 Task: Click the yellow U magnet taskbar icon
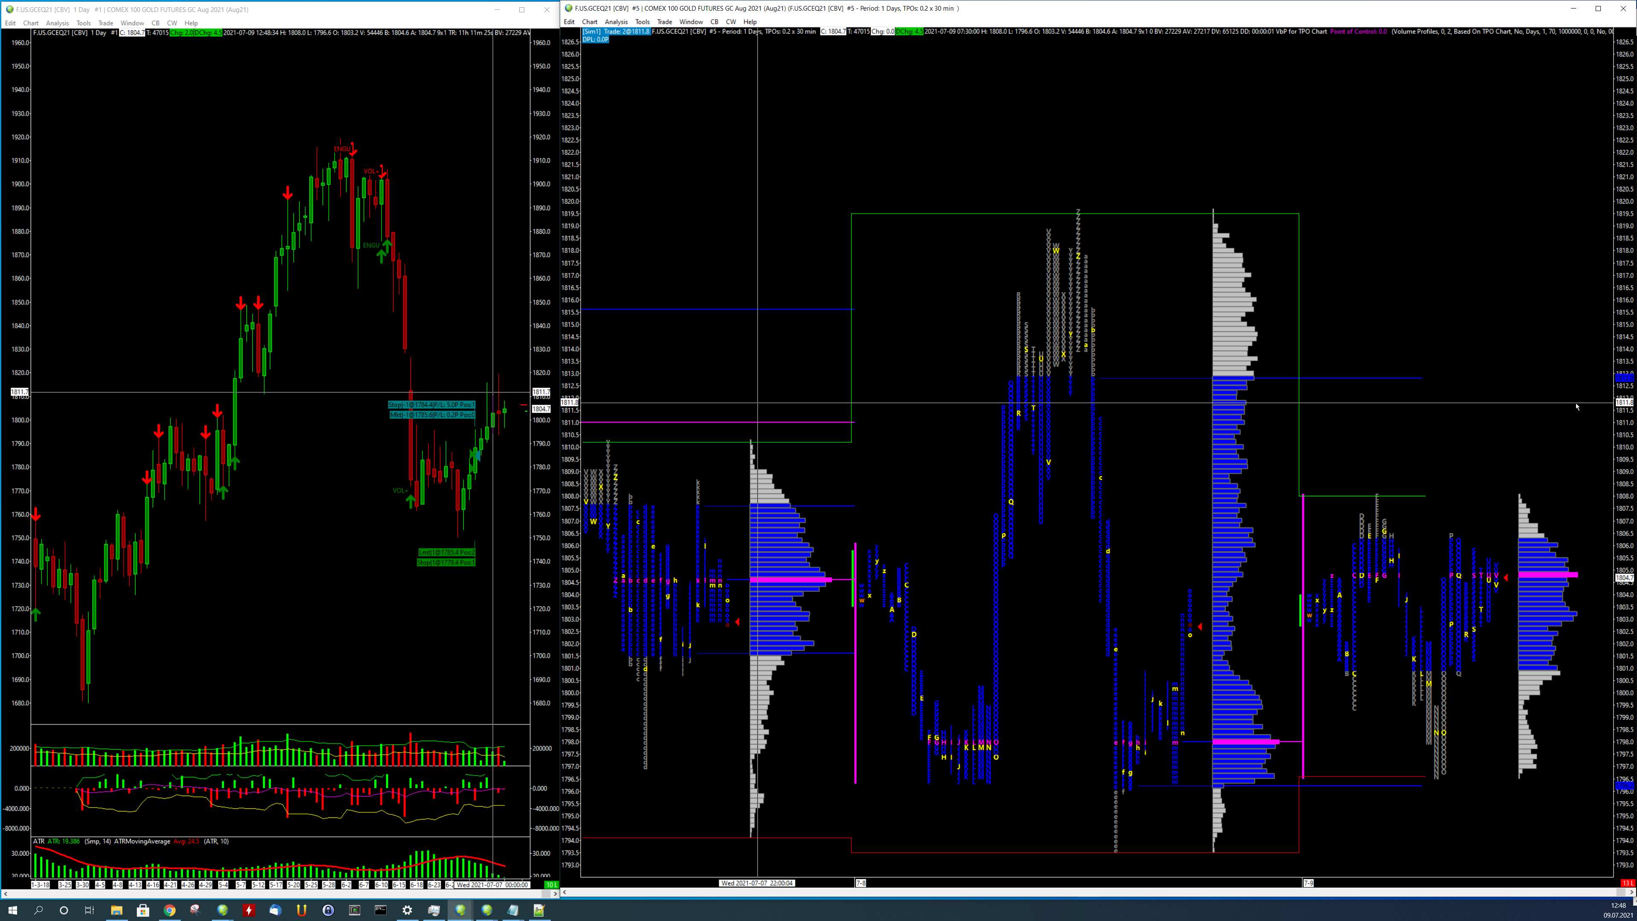click(302, 910)
